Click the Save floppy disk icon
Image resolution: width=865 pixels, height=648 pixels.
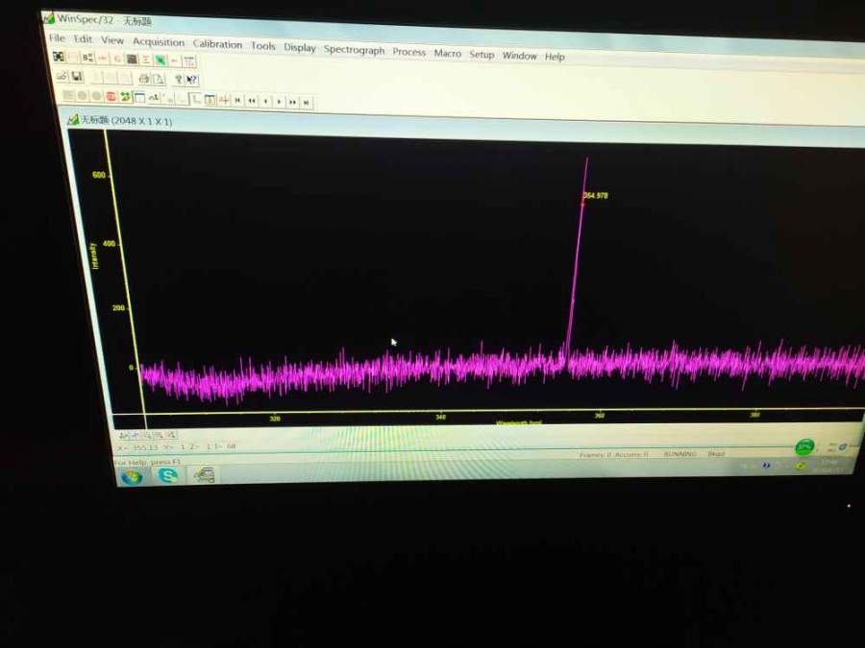(77, 77)
